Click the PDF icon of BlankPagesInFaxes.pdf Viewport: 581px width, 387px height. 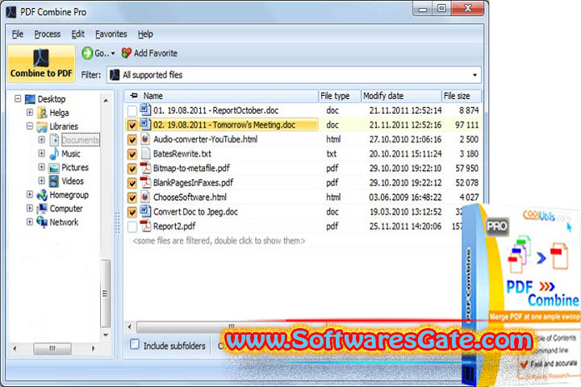pos(145,182)
